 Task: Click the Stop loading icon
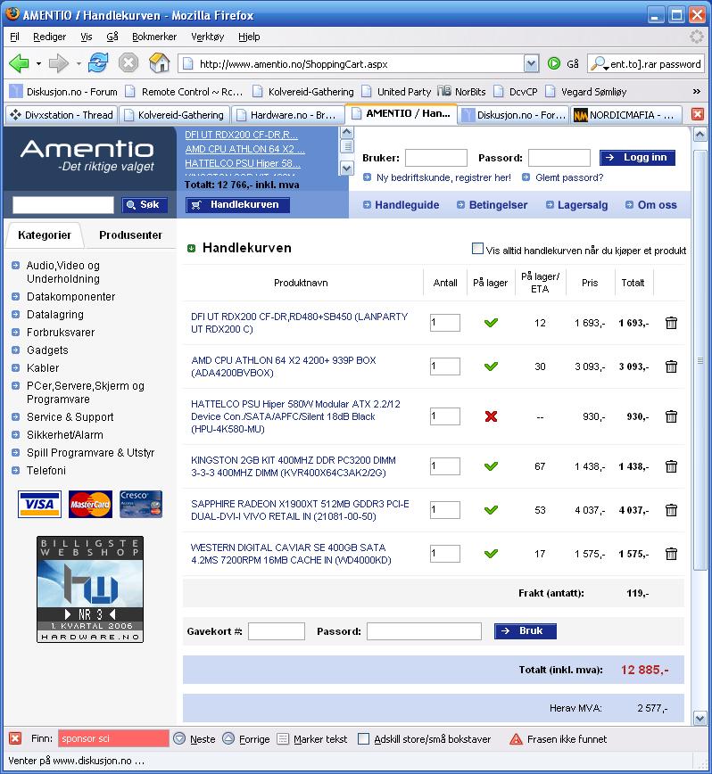pyautogui.click(x=128, y=63)
